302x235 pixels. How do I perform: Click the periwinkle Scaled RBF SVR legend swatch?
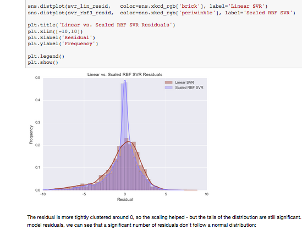168,88
